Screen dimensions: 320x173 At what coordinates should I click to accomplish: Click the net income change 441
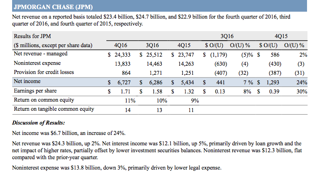(x=221, y=83)
